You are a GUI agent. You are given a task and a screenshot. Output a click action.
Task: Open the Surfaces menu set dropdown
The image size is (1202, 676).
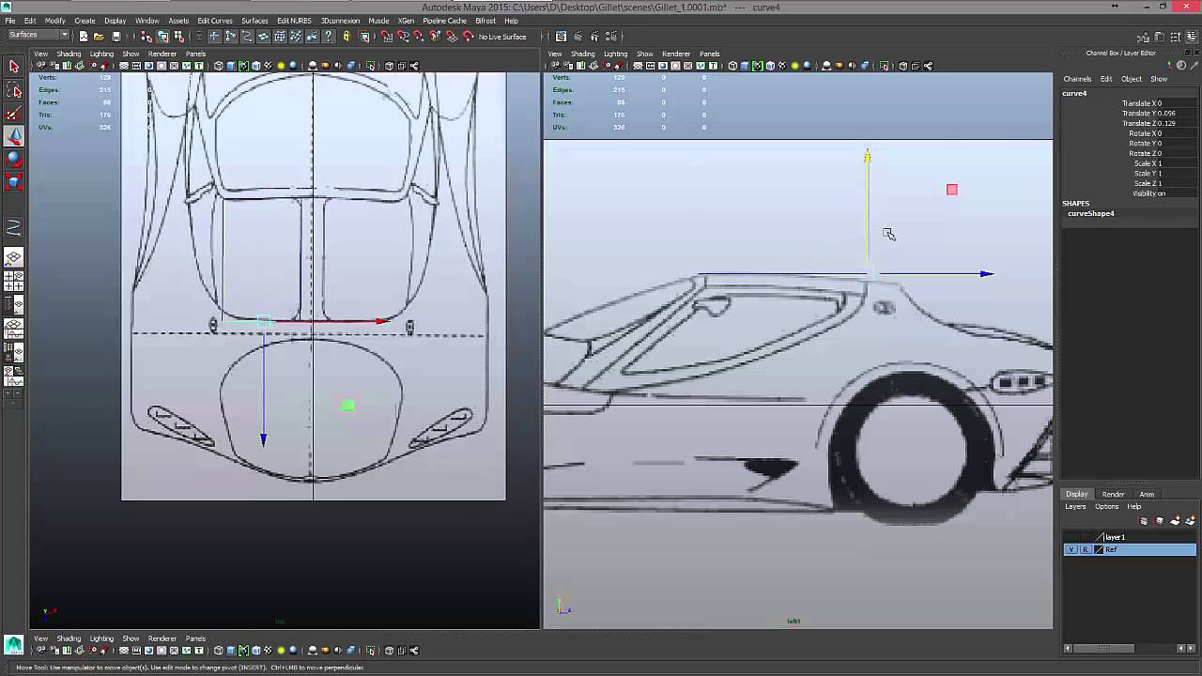tap(39, 36)
